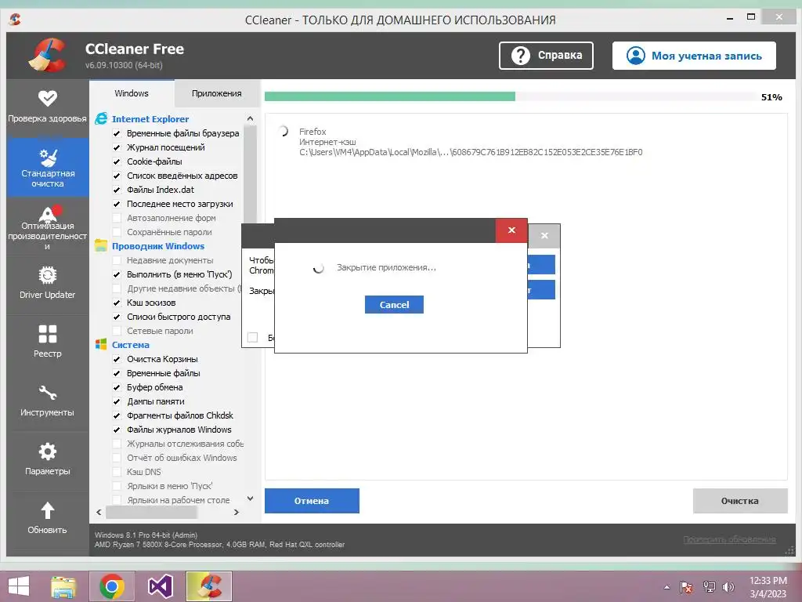The image size is (802, 602).
Task: Click the green cleaning progress bar
Action: [x=390, y=96]
